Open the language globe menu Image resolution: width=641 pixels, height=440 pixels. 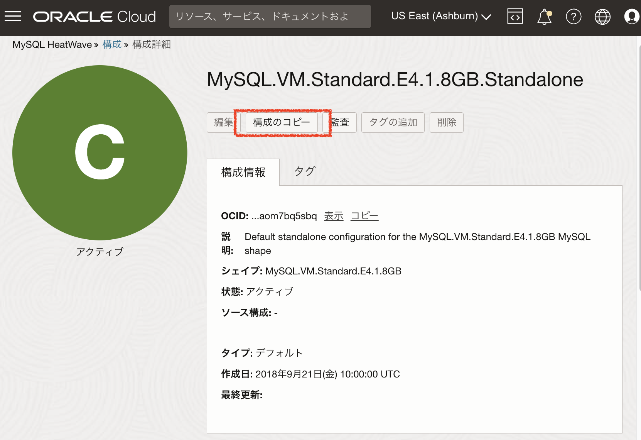(602, 17)
